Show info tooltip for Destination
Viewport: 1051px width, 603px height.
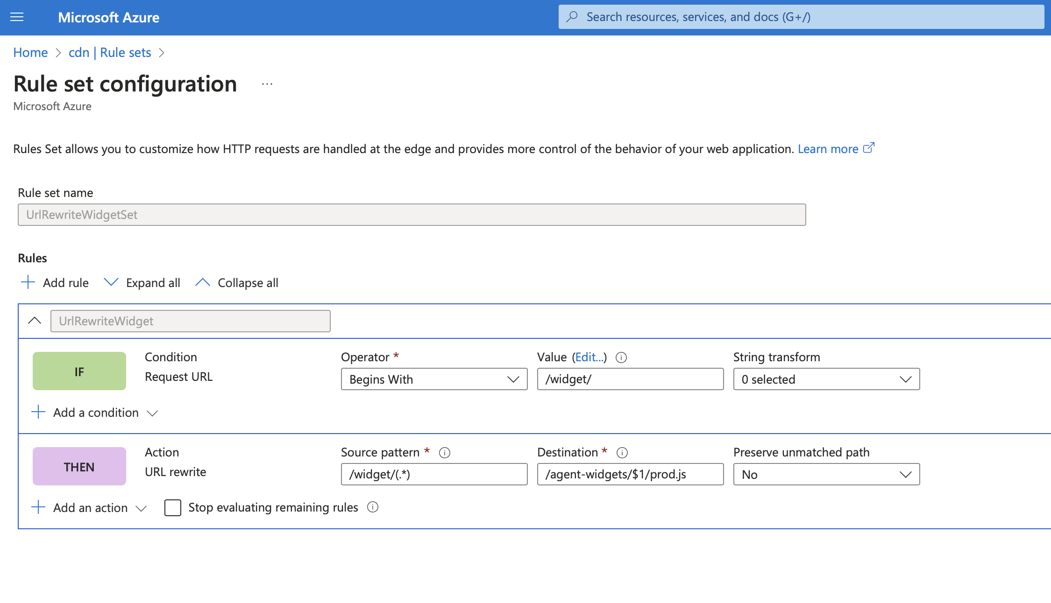pos(622,453)
